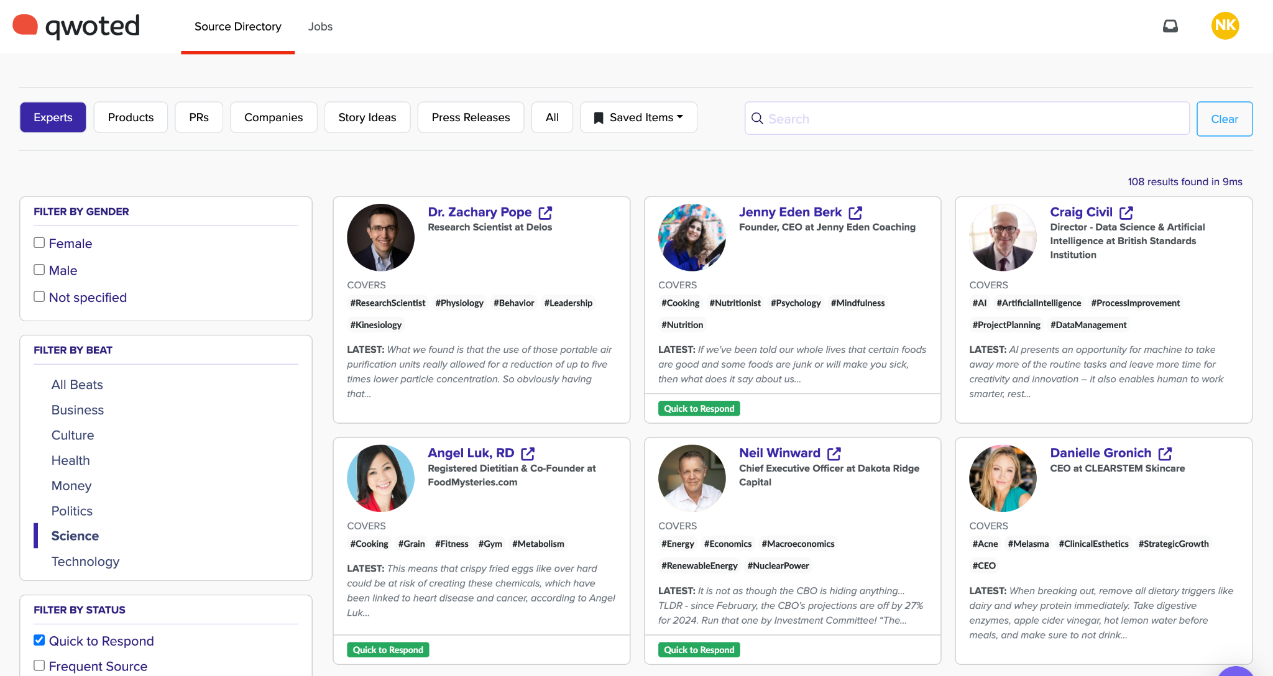The height and width of the screenshot is (676, 1273).
Task: Click Angel Luk's profile photo
Action: (x=380, y=478)
